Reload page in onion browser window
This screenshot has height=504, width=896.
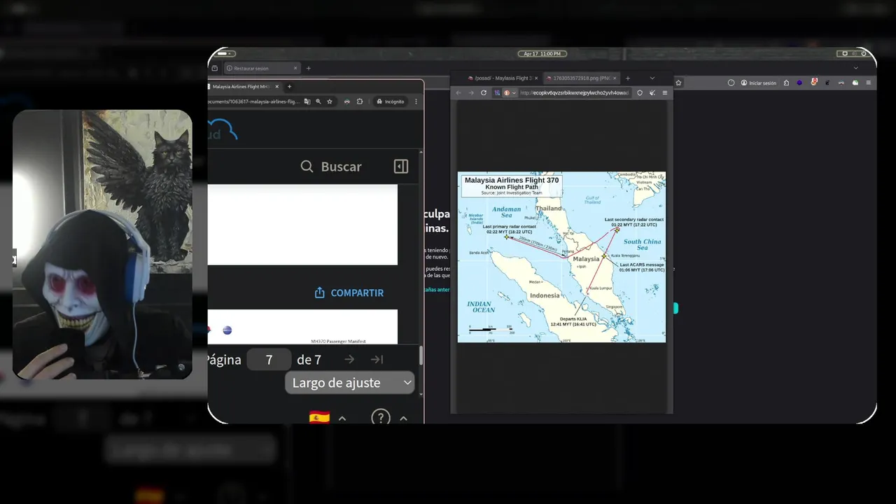coord(483,92)
